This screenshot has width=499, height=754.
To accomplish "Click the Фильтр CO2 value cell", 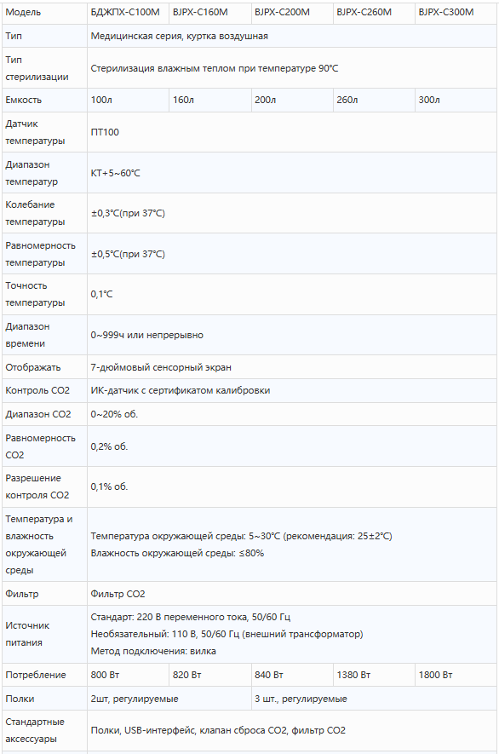I will tap(292, 594).
